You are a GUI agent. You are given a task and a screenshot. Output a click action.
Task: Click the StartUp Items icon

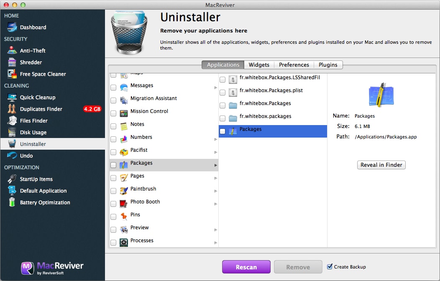(12, 179)
